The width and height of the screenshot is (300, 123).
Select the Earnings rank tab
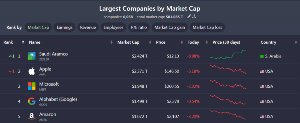tap(64, 27)
